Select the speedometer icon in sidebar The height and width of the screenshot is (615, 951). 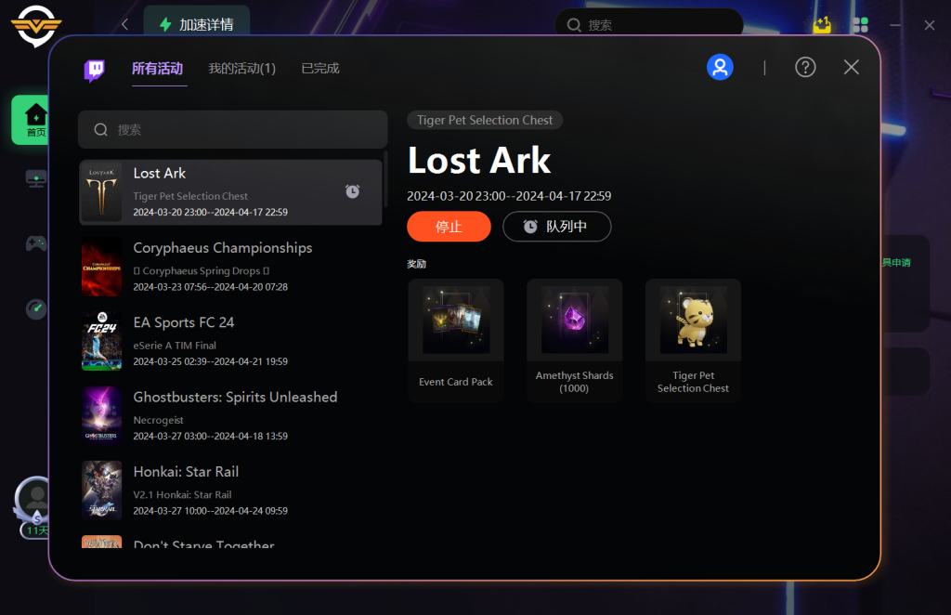click(36, 308)
